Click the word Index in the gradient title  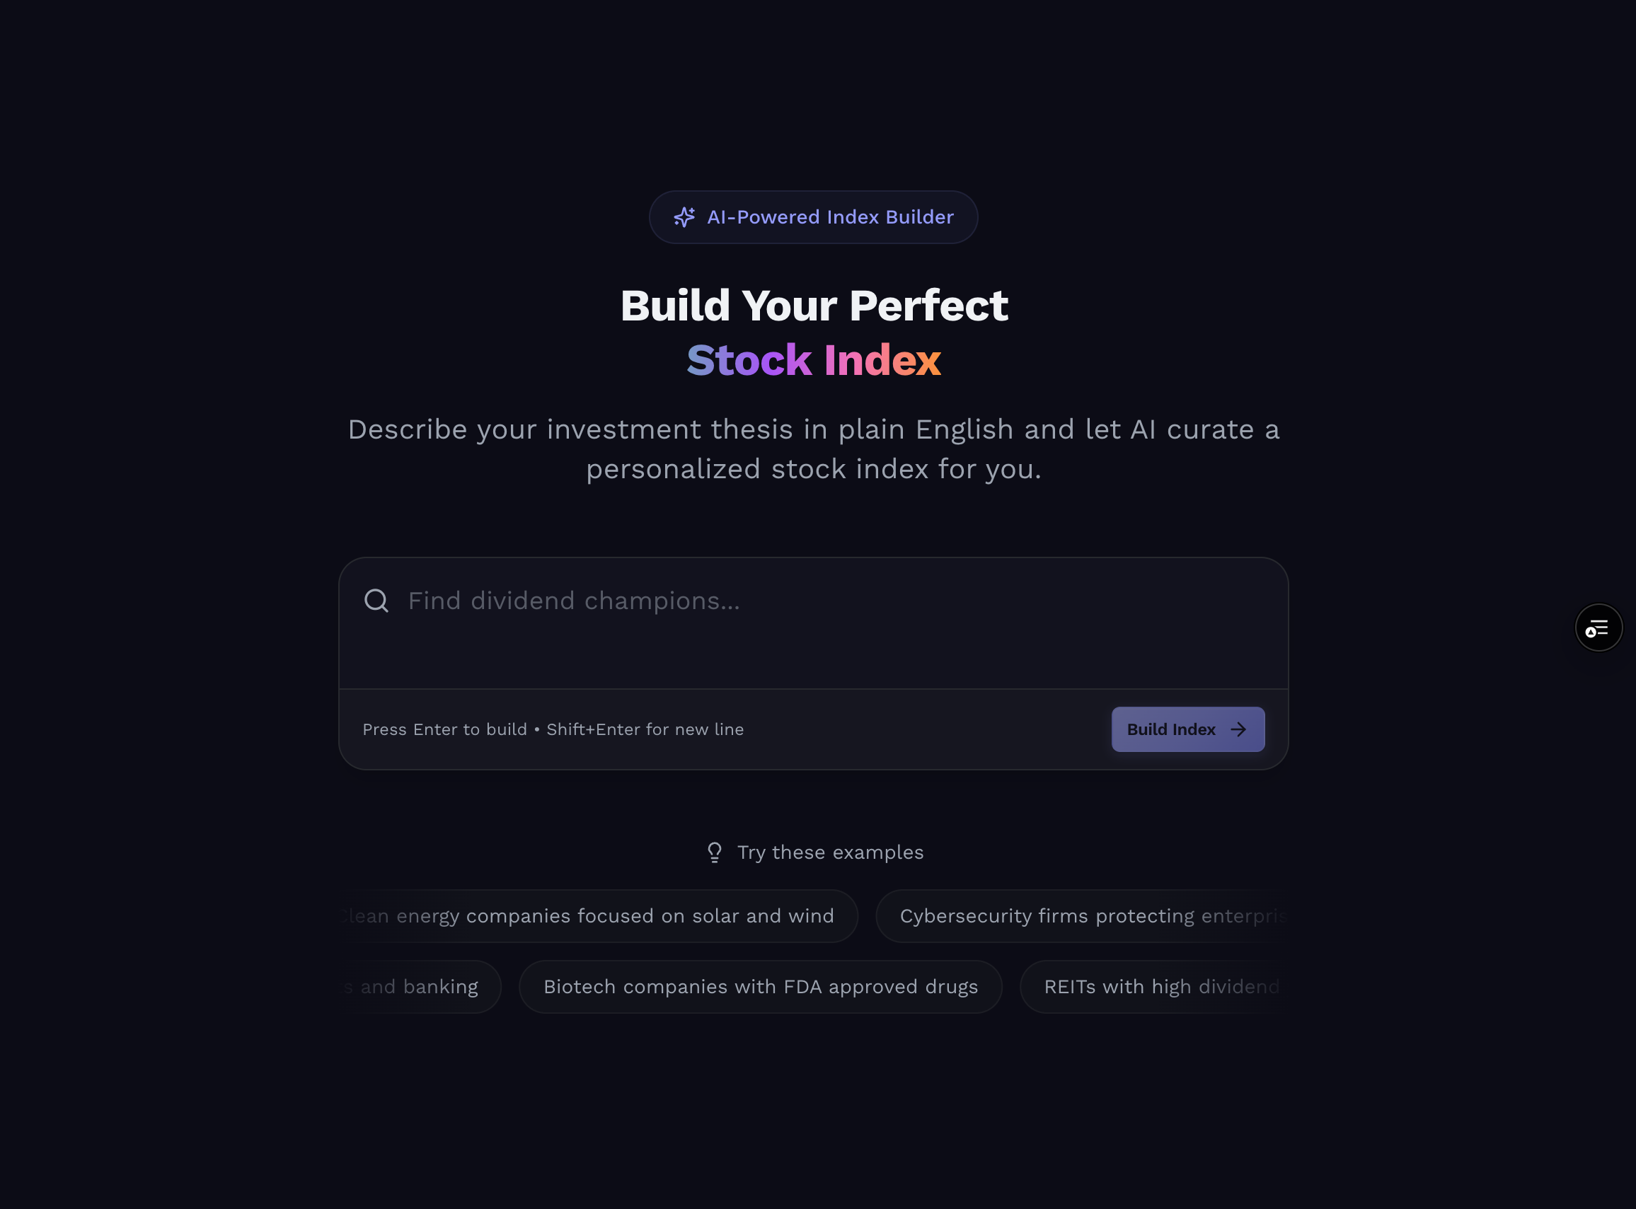point(882,360)
